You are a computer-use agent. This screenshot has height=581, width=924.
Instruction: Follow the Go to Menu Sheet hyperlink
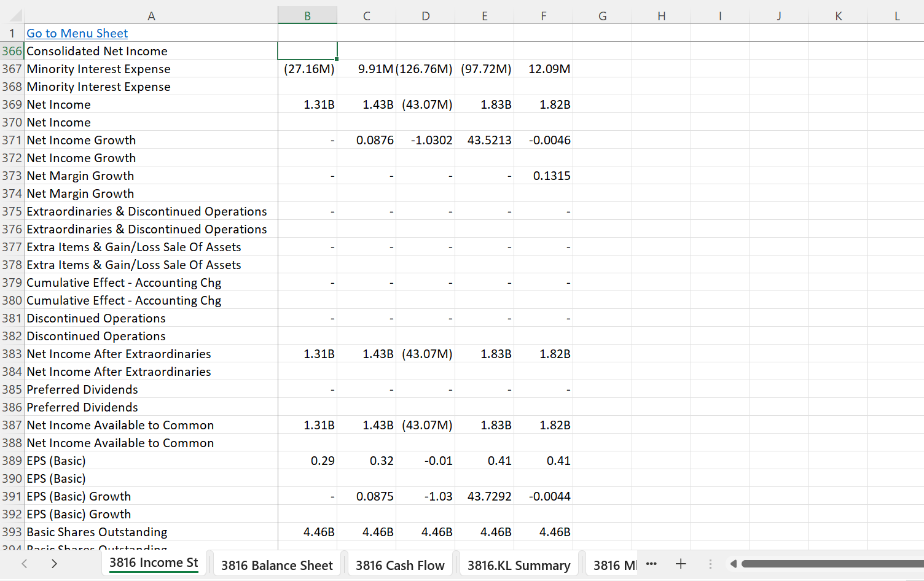tap(77, 33)
